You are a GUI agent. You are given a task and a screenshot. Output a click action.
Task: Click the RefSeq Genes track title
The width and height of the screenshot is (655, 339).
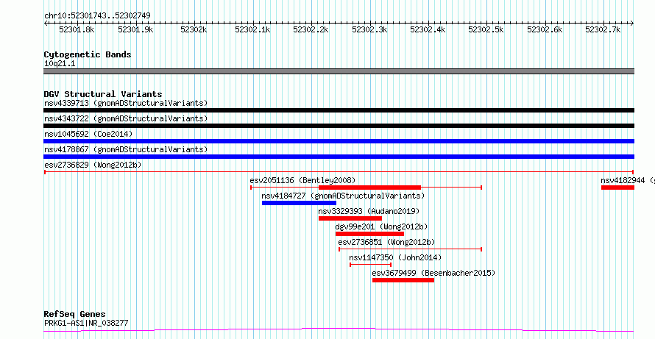75,315
